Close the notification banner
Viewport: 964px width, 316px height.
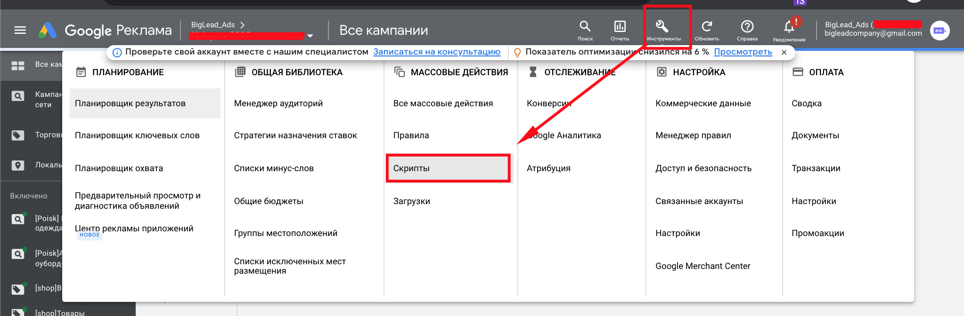[784, 52]
